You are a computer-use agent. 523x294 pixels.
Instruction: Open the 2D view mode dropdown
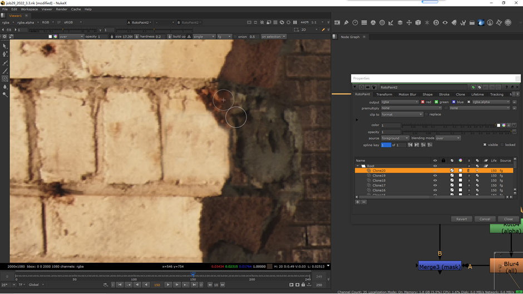[309, 29]
